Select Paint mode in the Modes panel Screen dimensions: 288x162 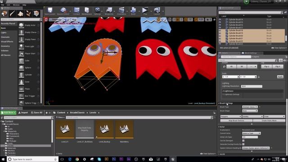(x=12, y=13)
